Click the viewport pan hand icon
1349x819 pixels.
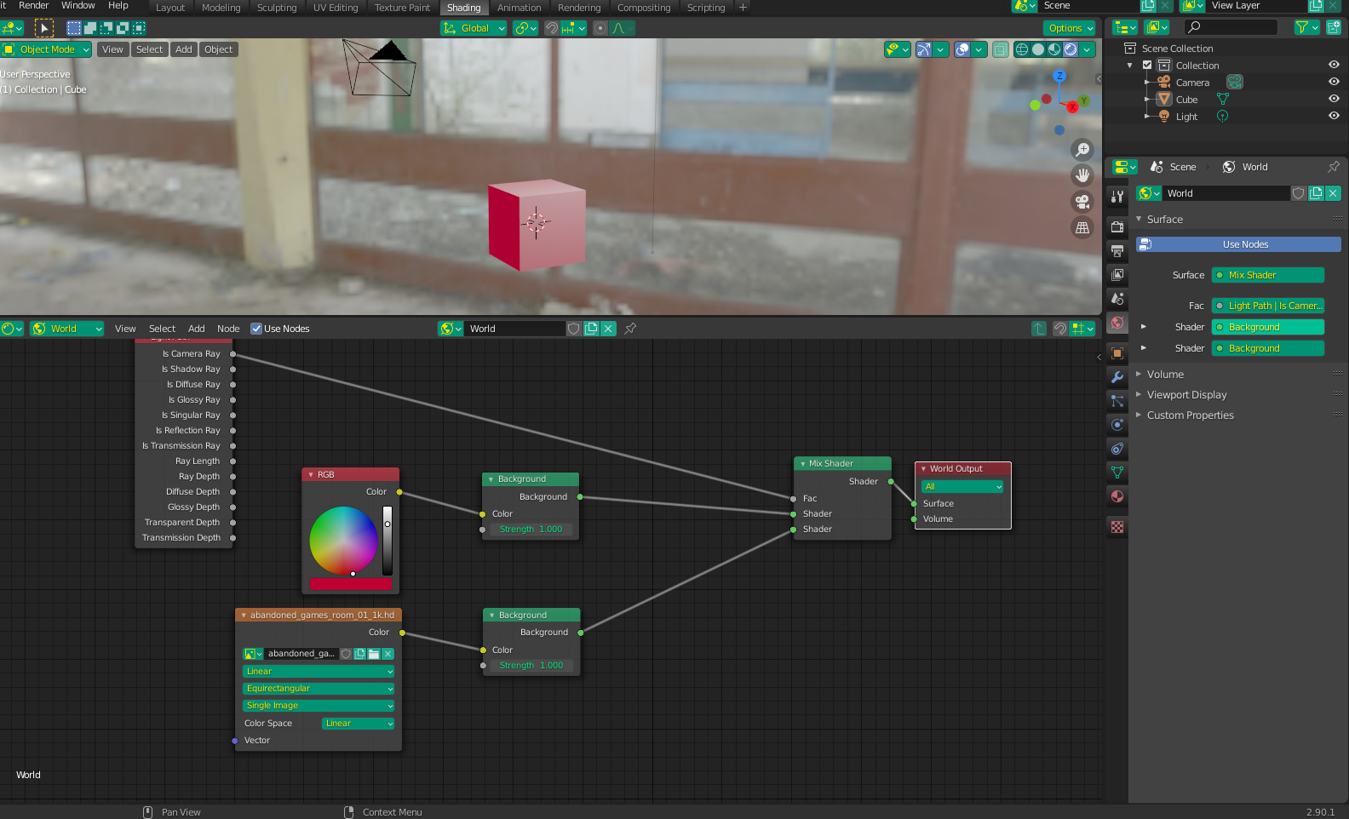coord(1082,175)
